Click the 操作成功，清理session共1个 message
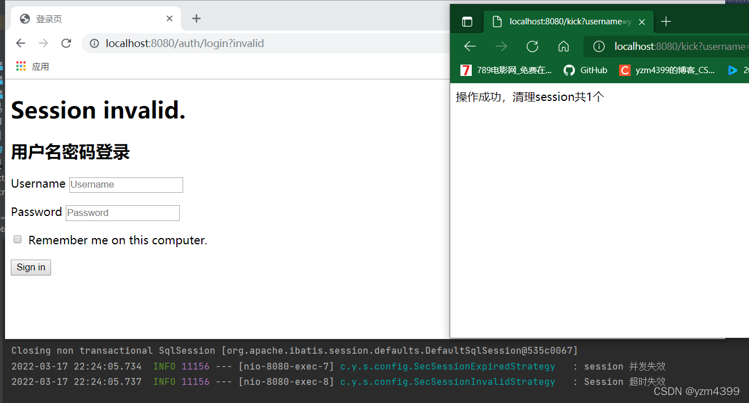This screenshot has height=403, width=749. coord(530,97)
